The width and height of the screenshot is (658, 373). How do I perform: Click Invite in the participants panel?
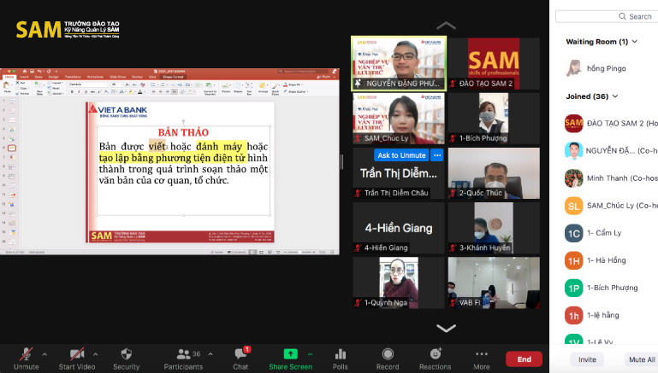pyautogui.click(x=587, y=359)
